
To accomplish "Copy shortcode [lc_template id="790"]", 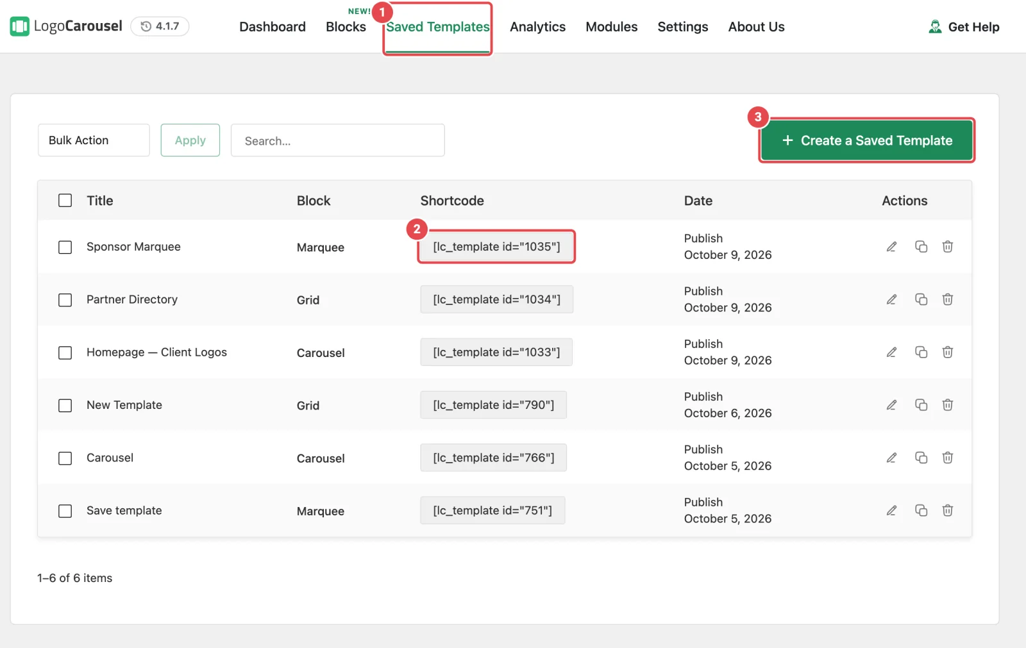I will click(493, 405).
